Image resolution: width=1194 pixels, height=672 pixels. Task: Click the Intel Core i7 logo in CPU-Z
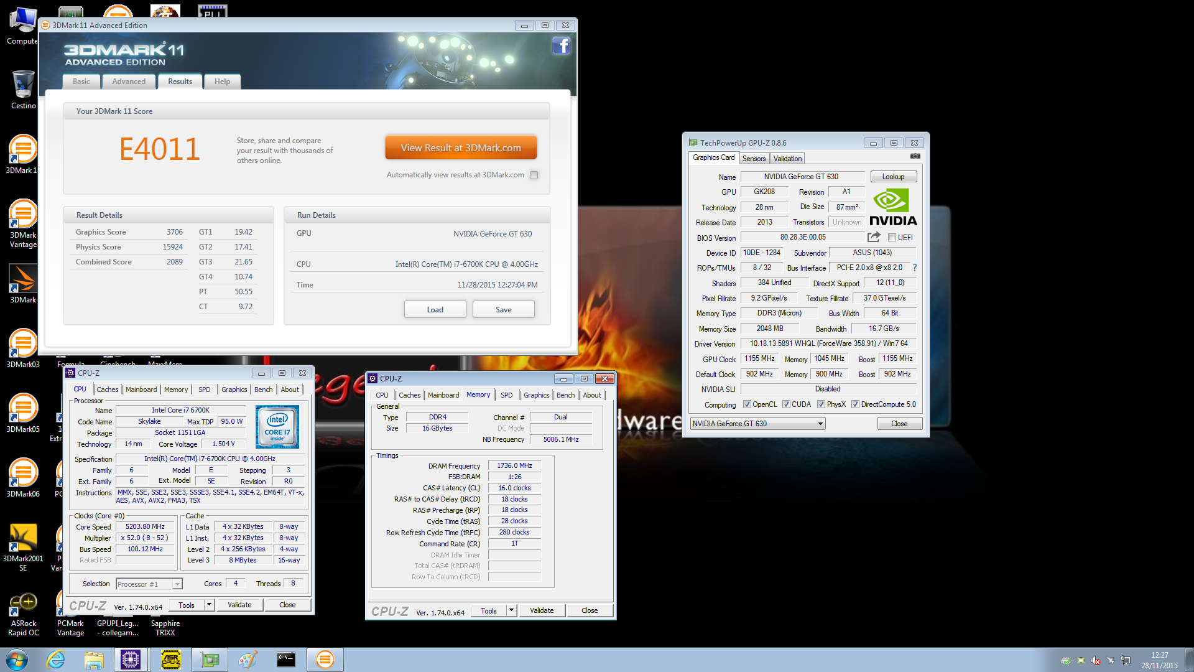pyautogui.click(x=277, y=427)
